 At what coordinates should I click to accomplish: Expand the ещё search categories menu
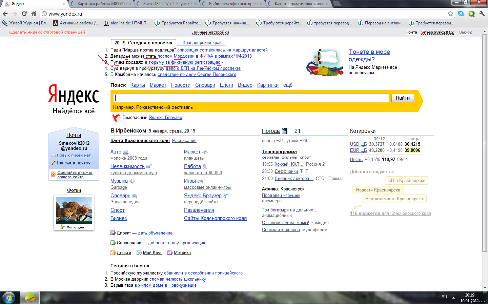tap(288, 85)
